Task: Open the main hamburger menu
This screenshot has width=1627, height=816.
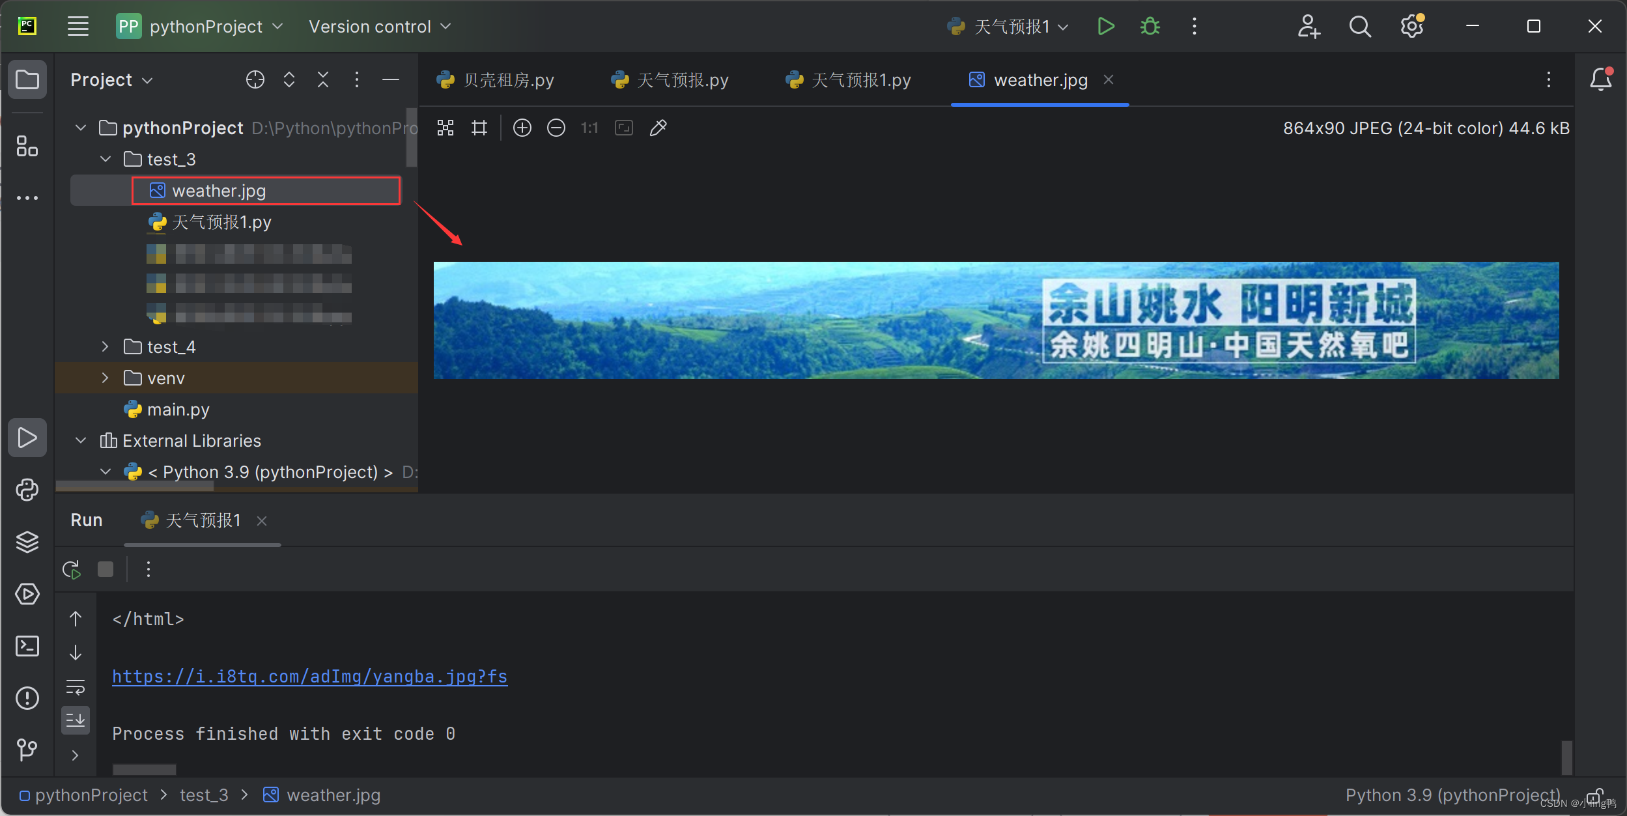Action: 78,26
